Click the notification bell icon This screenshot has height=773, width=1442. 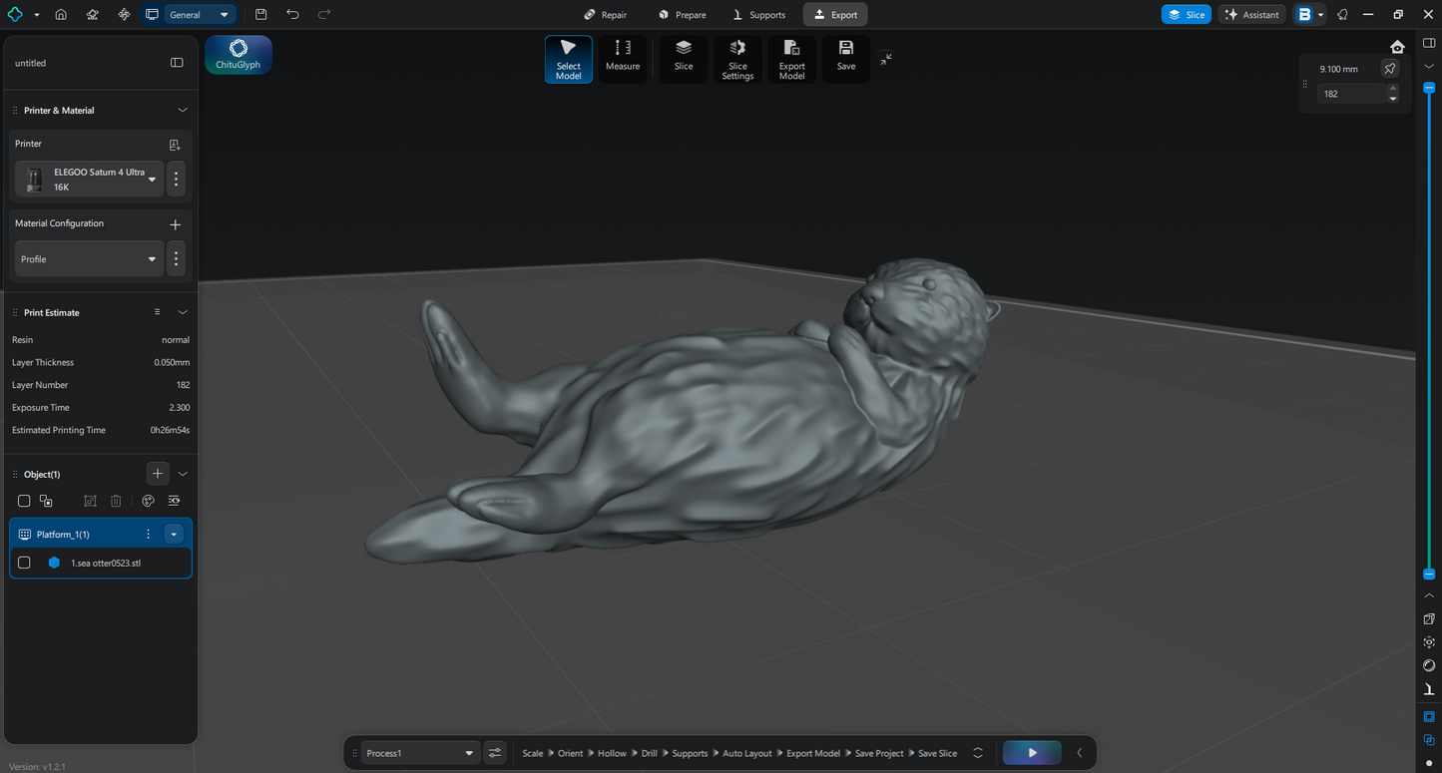pos(1342,15)
